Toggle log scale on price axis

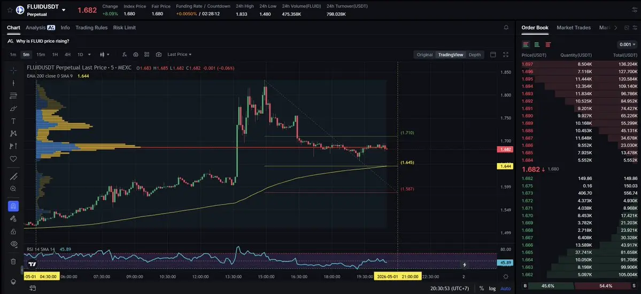(x=492, y=288)
